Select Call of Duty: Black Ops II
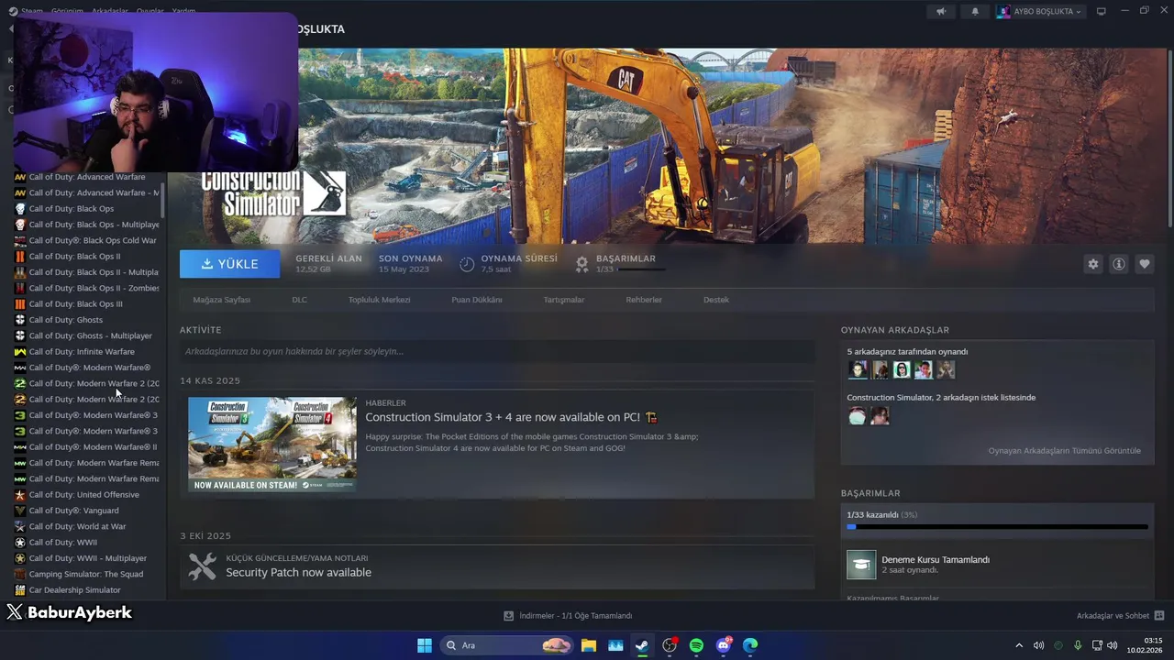Viewport: 1174px width, 660px height. pyautogui.click(x=74, y=257)
